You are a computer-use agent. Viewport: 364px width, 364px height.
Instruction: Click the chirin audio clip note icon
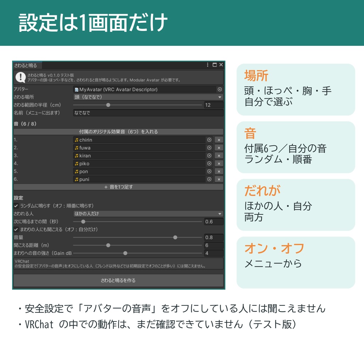(x=76, y=140)
